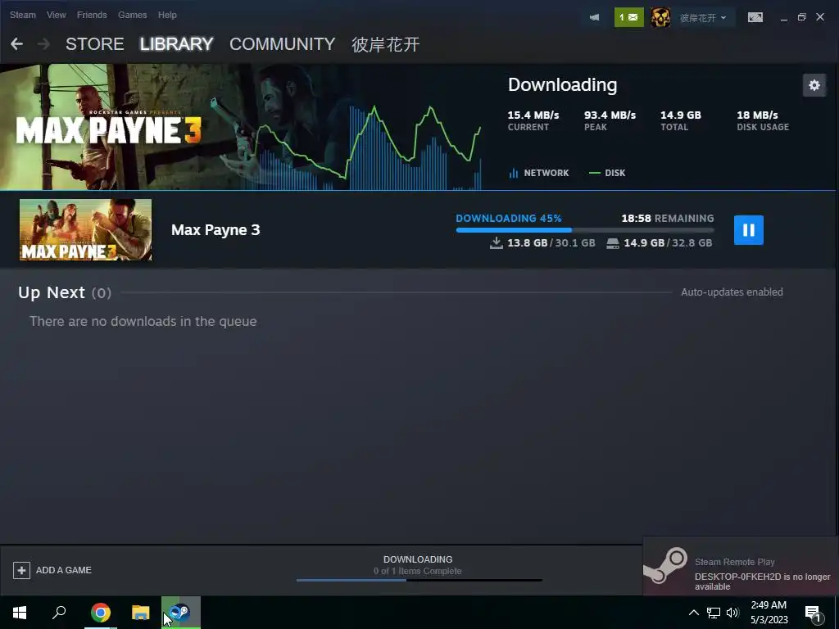Open the 彼岸花开 profile tab

pos(385,44)
